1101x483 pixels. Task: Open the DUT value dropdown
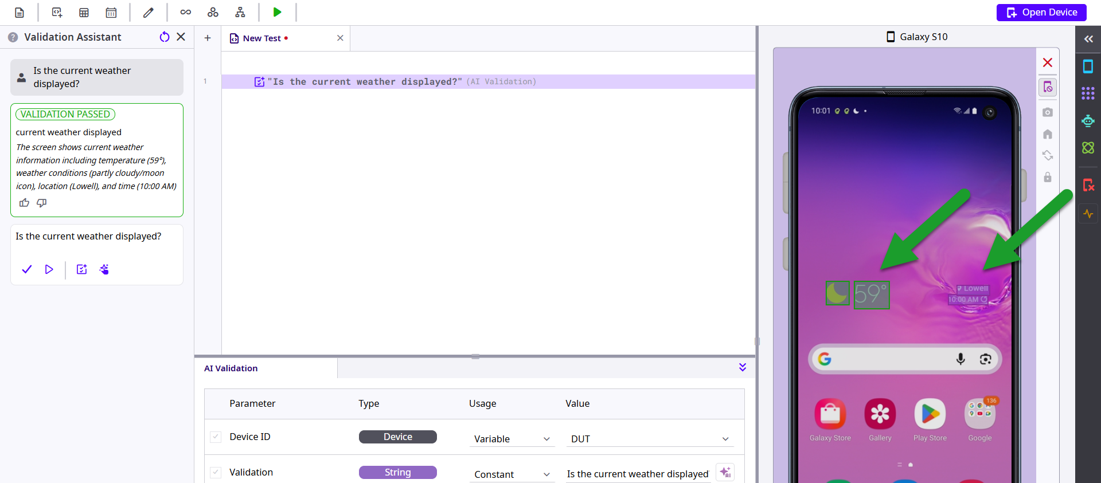[650, 439]
